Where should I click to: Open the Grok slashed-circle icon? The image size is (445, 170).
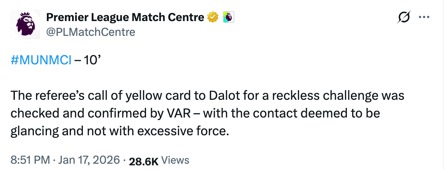(404, 17)
